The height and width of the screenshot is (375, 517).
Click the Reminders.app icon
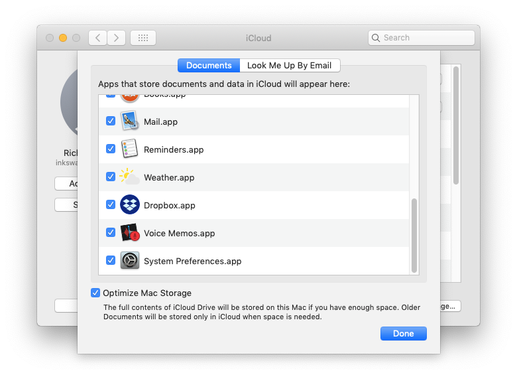click(x=129, y=149)
